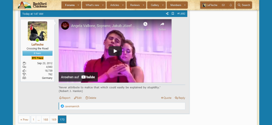Edit this post

click(78, 98)
